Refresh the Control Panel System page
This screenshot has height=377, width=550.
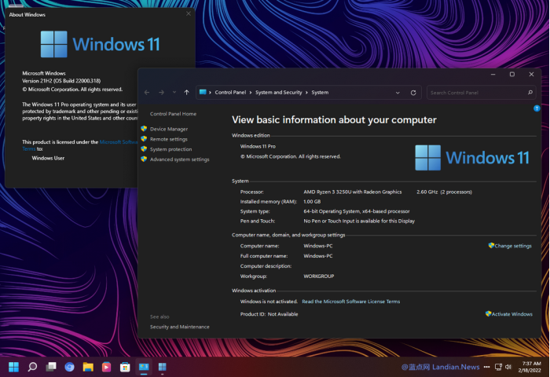pyautogui.click(x=413, y=93)
